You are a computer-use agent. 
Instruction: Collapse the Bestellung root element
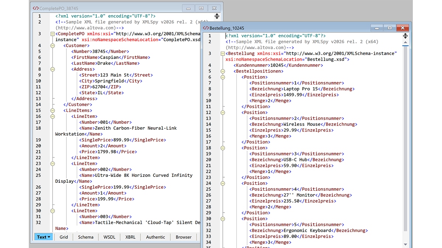pos(223,53)
